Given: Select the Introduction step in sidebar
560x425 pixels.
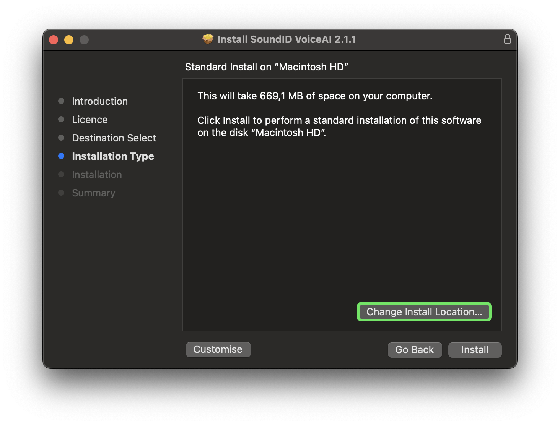Looking at the screenshot, I should 100,101.
